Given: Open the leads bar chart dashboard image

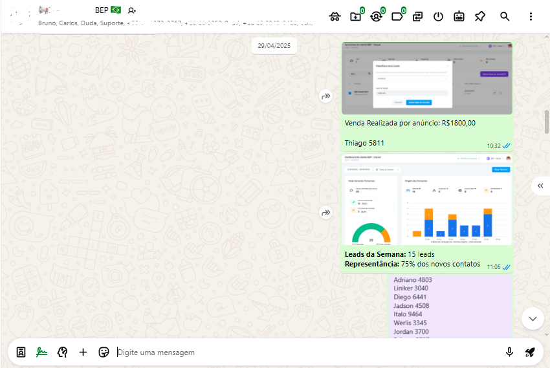Looking at the screenshot, I should [x=426, y=199].
